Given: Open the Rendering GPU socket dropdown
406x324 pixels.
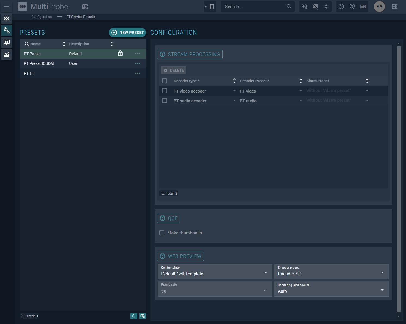Looking at the screenshot, I should tap(331, 289).
